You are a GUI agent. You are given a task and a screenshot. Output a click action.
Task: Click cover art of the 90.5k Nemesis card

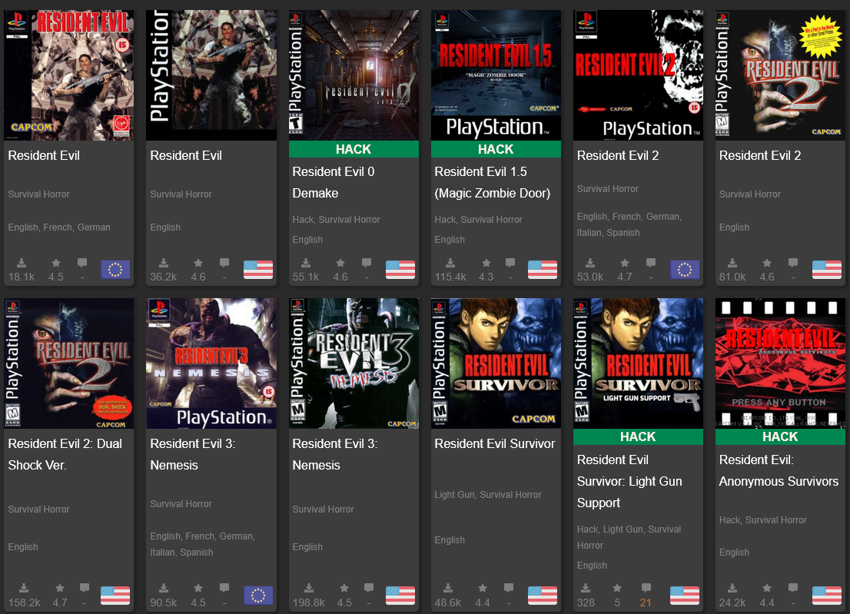point(211,363)
